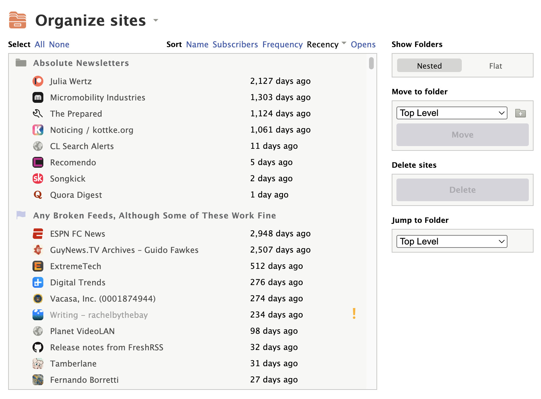Click the Absolute Newsletters folder icon
This screenshot has width=541, height=399.
(21, 63)
